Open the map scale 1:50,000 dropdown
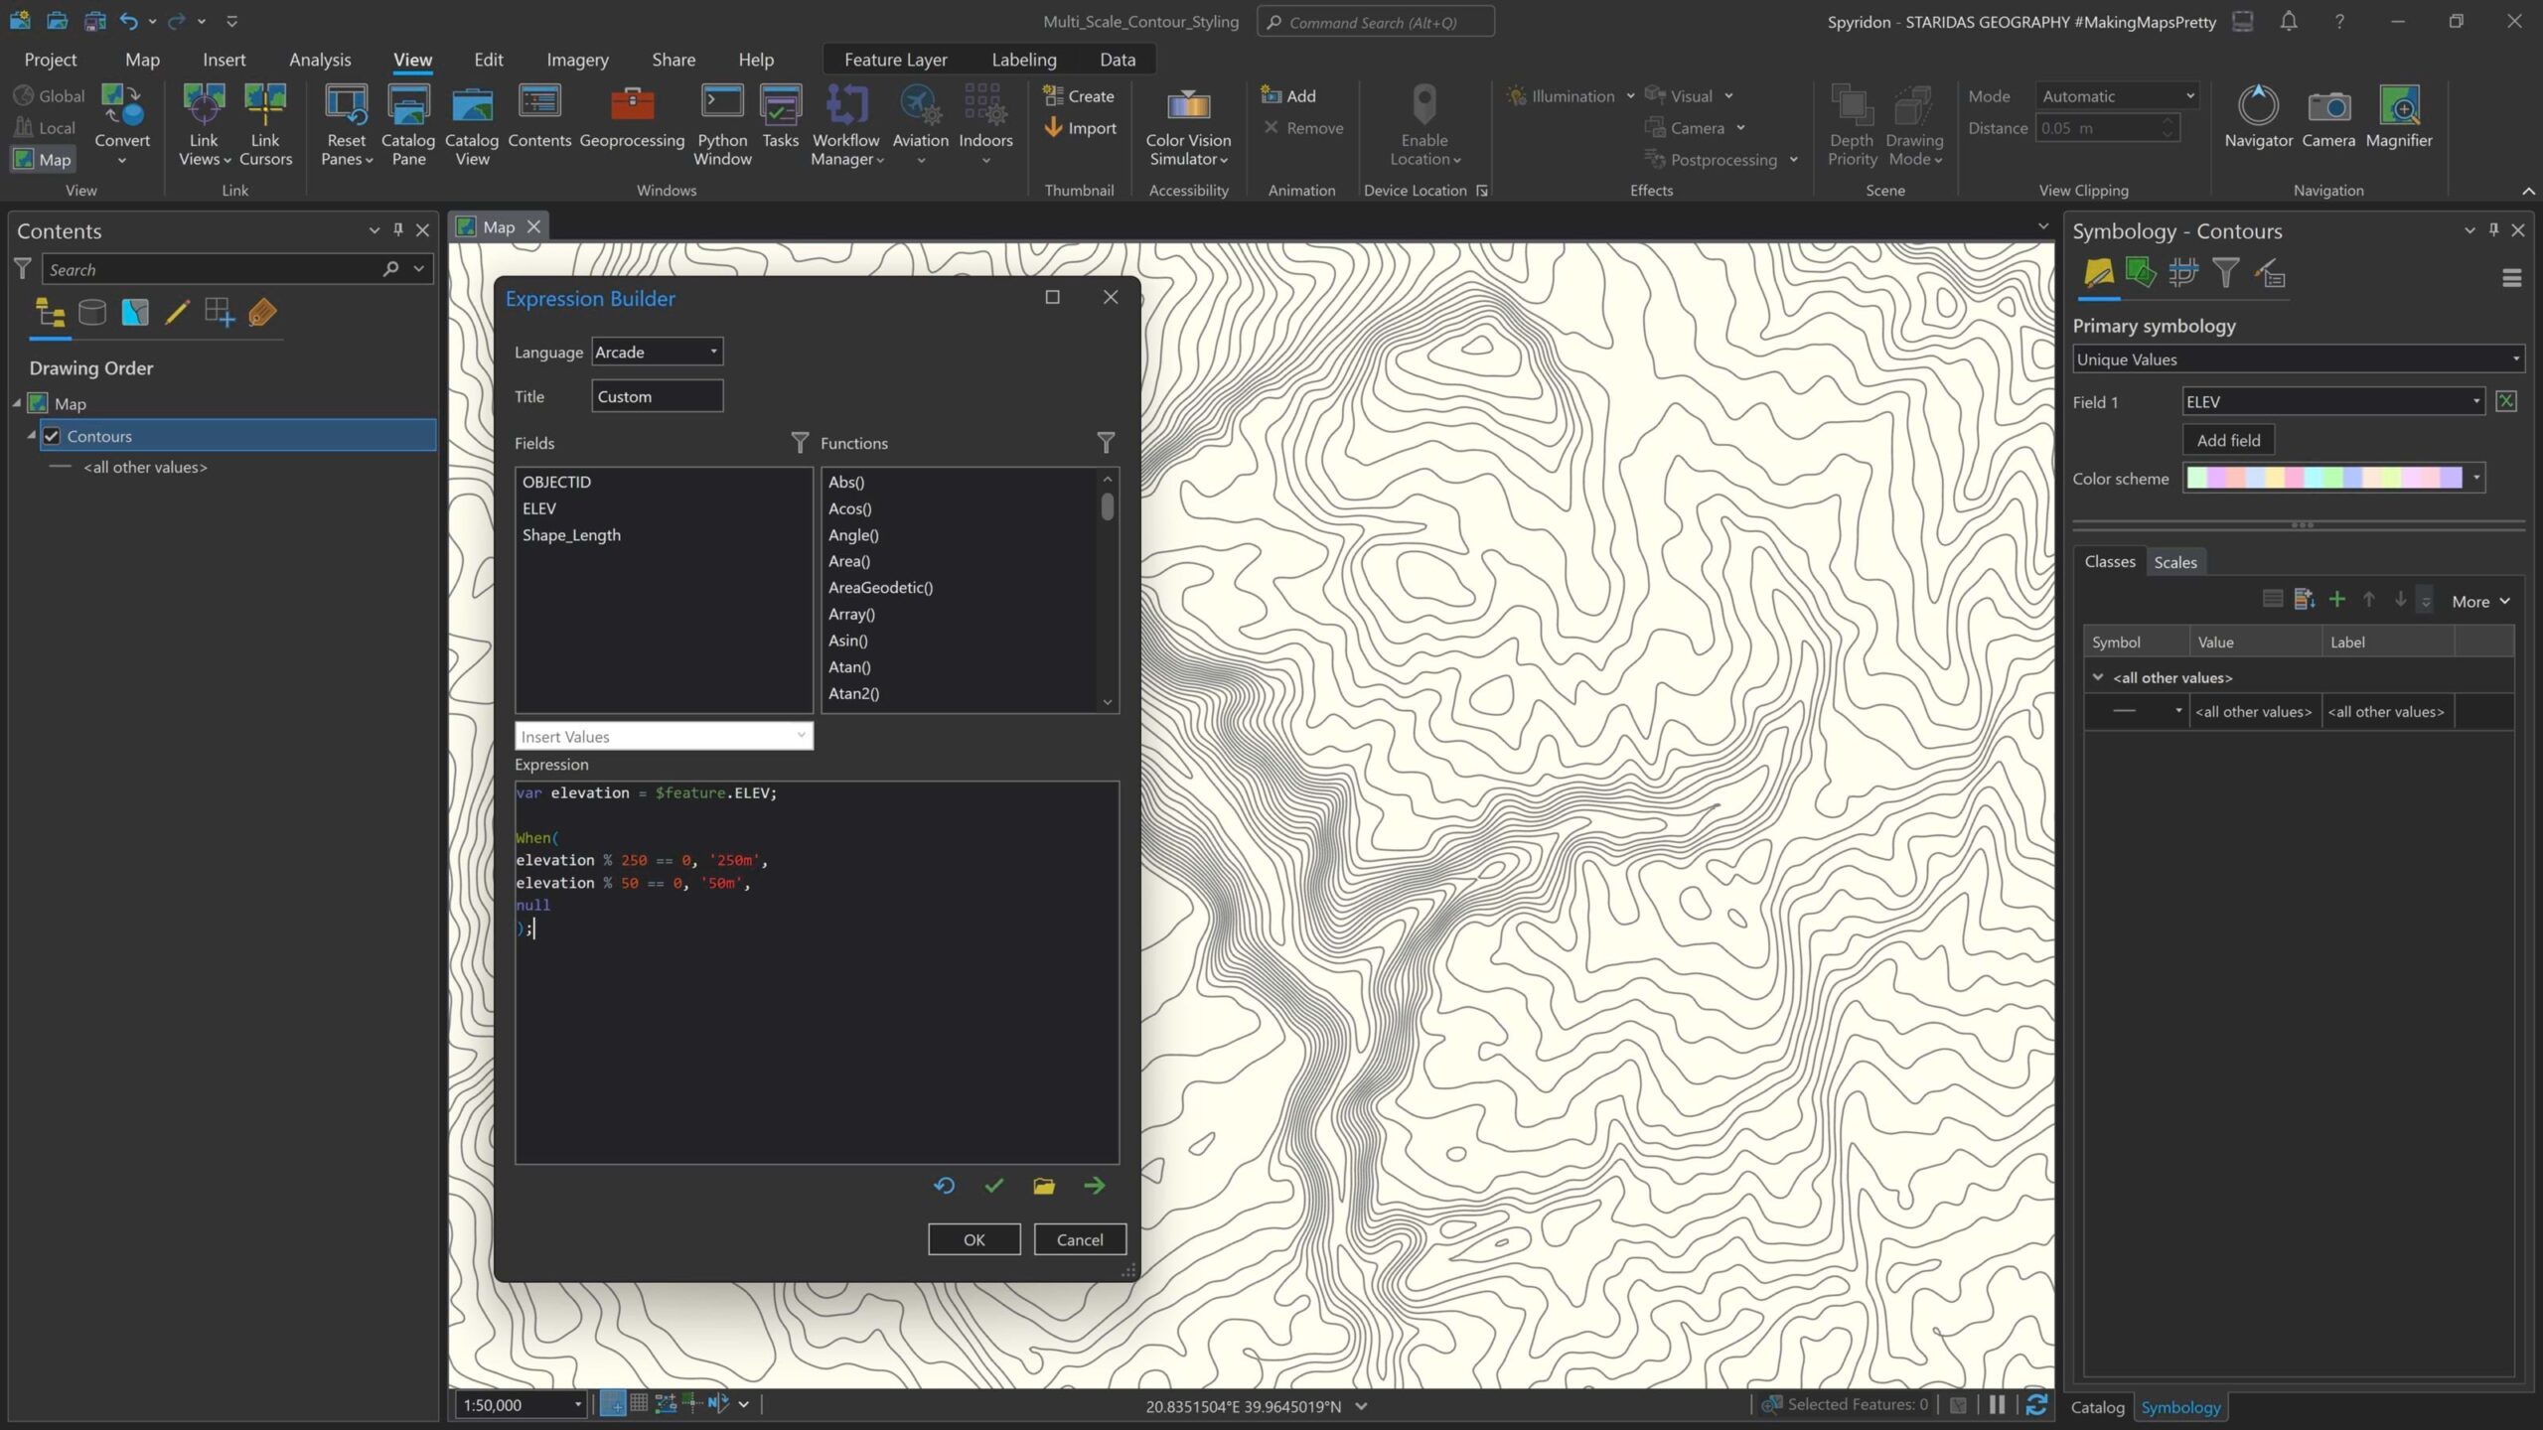2543x1430 pixels. coord(577,1404)
